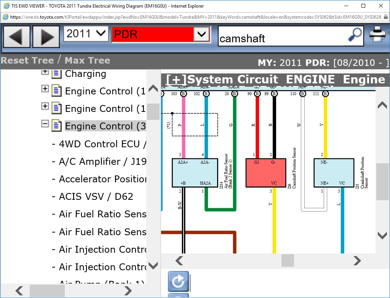This screenshot has height=298, width=390.
Task: Collapse the Engine Control (3 tree node
Action: point(45,124)
